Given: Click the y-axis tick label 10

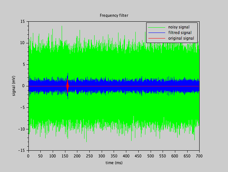Looking at the screenshot, I should [22, 43].
